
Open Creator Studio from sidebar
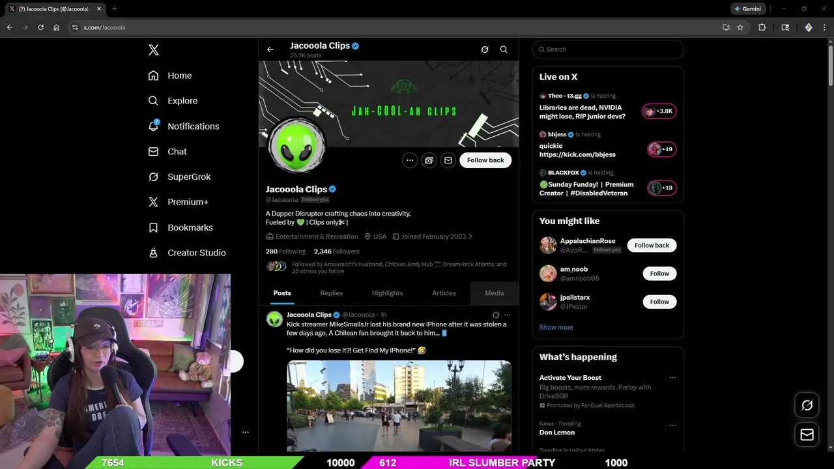click(187, 253)
